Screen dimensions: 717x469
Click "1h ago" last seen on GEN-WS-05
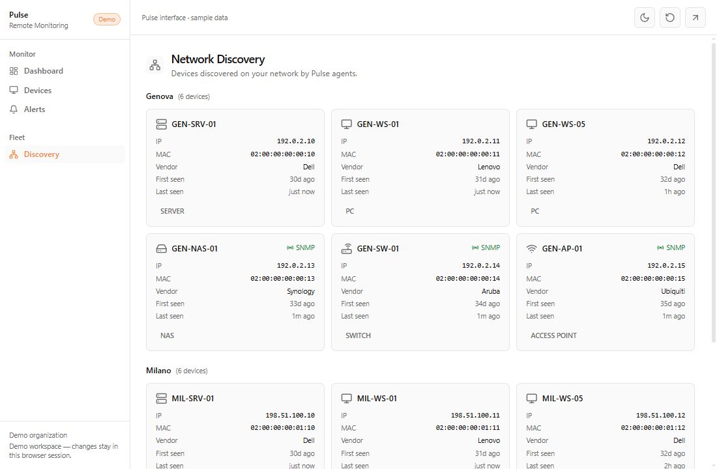click(675, 192)
